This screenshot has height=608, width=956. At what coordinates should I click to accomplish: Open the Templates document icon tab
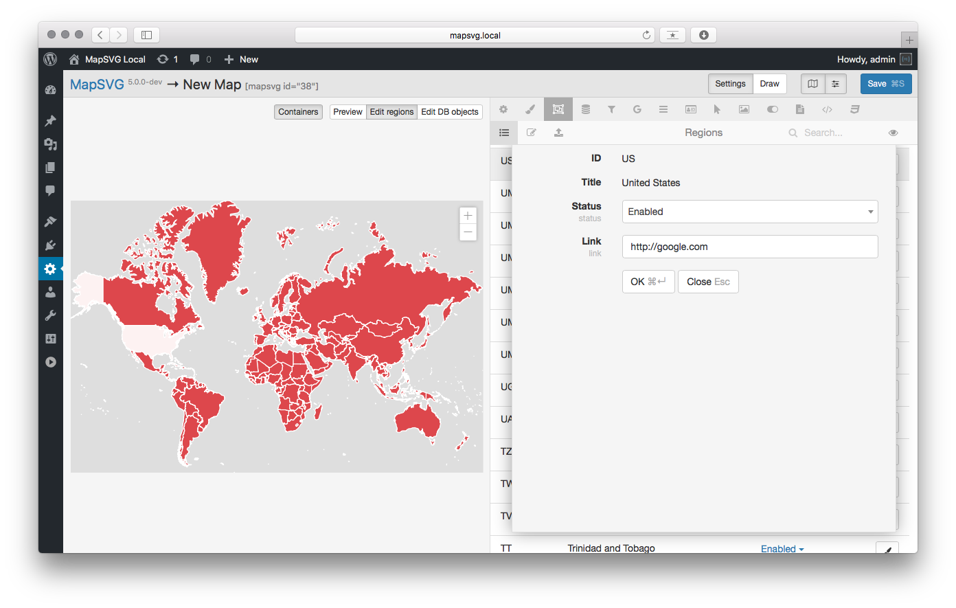click(800, 109)
